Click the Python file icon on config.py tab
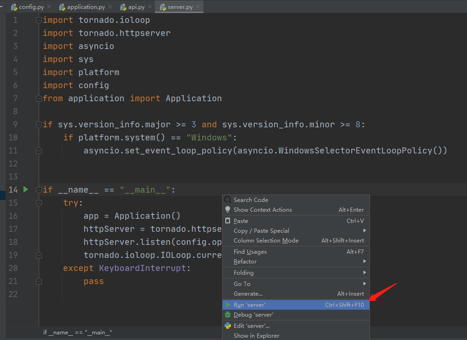The height and width of the screenshot is (340, 467). 14,7
